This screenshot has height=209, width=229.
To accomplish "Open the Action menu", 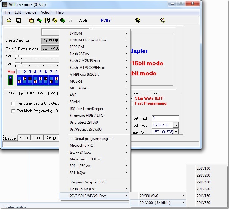I will click(46, 12).
